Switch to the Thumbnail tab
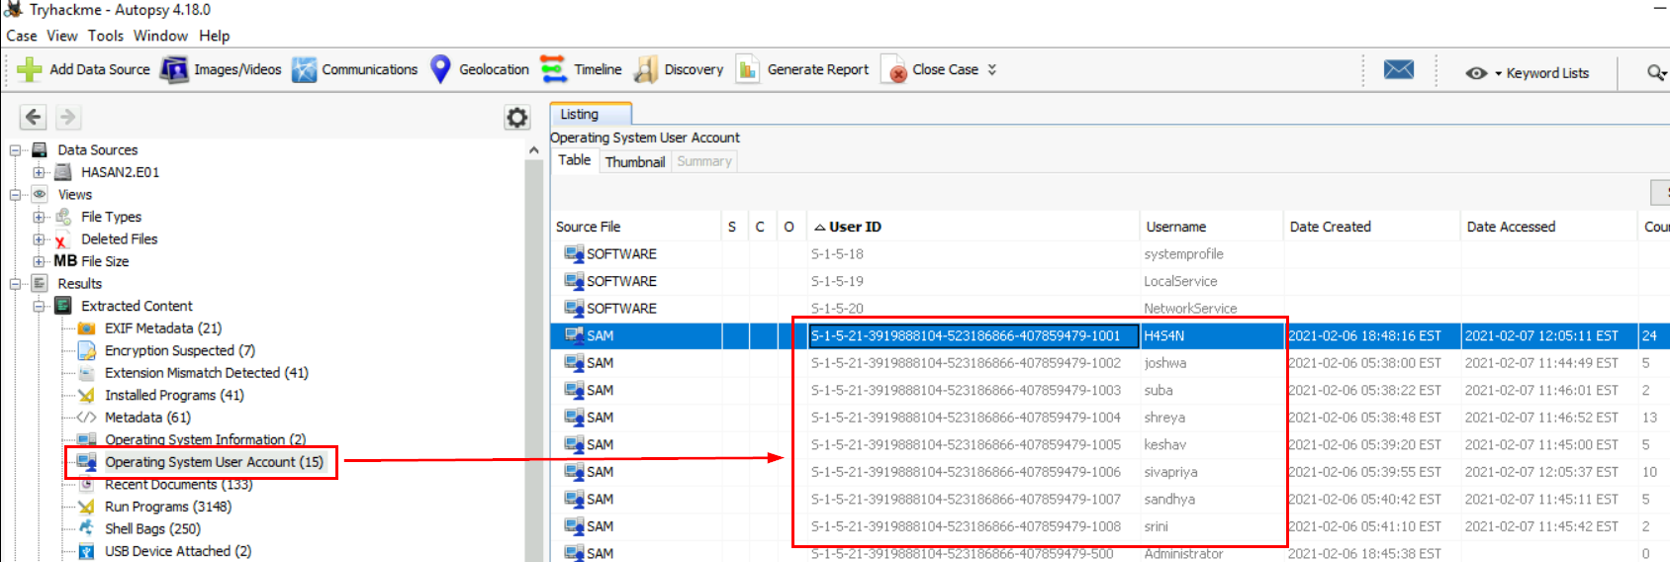 pos(634,161)
